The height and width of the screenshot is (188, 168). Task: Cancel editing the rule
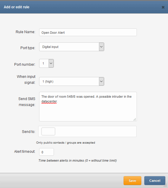[155, 181]
